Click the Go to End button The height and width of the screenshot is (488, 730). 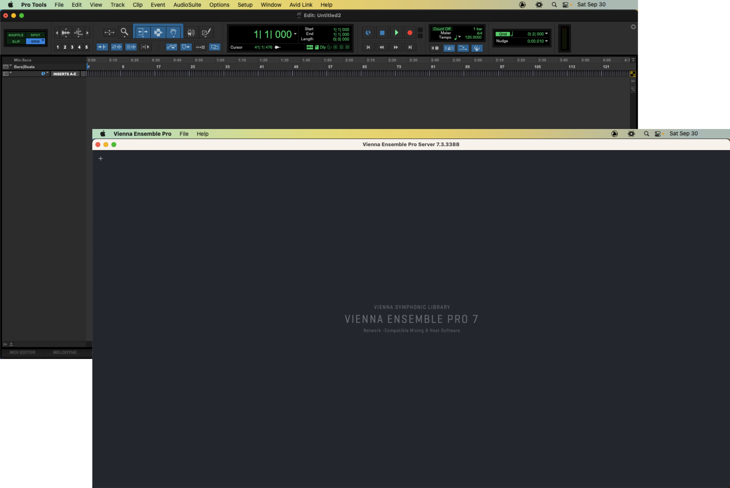point(410,47)
